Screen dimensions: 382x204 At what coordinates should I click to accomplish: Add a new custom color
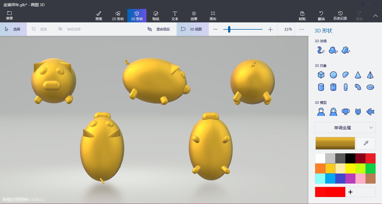tap(350, 192)
